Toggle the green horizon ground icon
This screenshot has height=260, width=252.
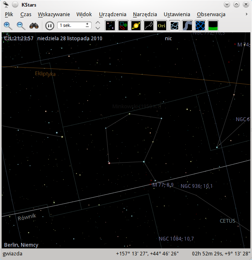click(213, 25)
